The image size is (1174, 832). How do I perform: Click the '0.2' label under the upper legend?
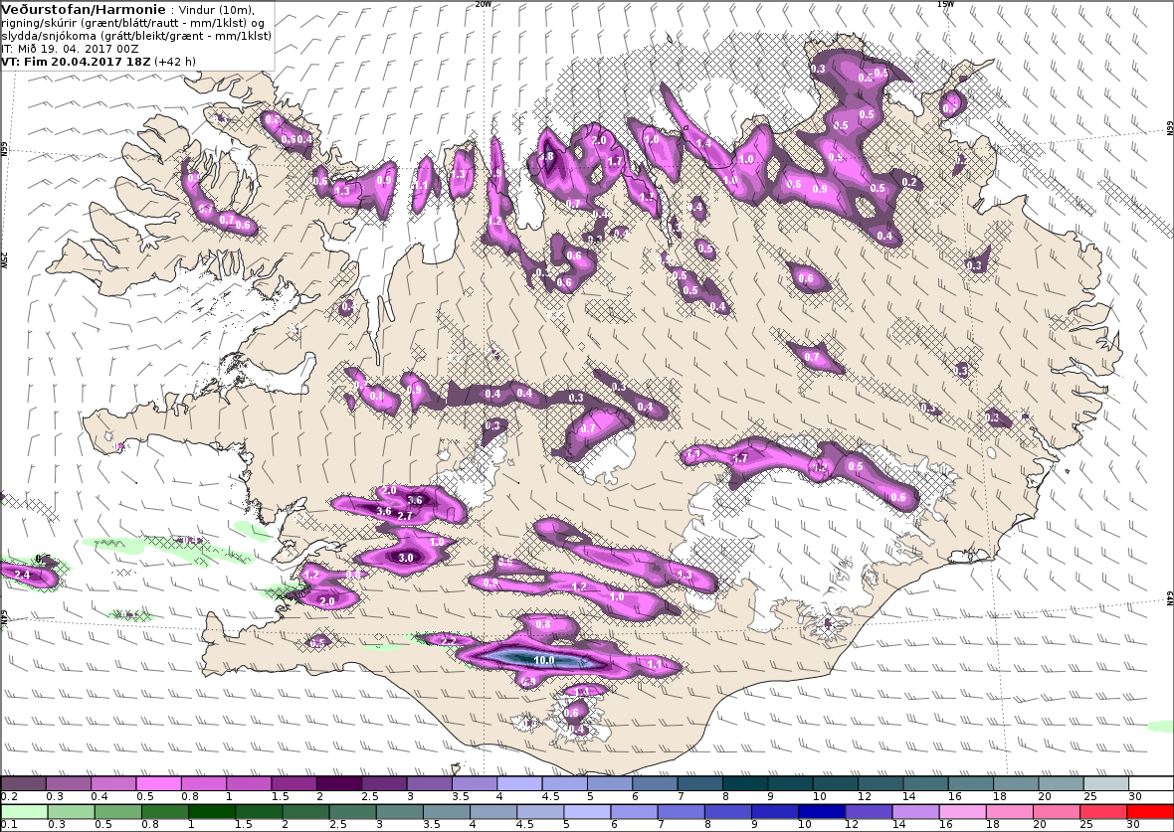tap(8, 797)
